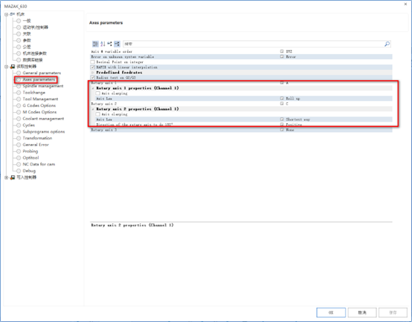Click the OK button
This screenshot has height=322, width=412.
(x=331, y=312)
